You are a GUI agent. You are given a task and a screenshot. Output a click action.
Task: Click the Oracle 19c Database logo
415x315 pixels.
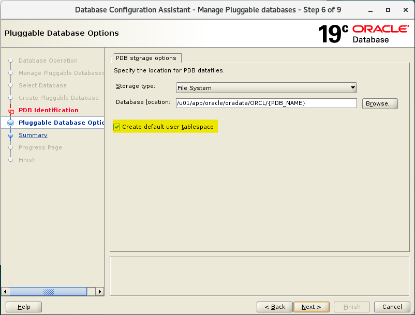click(364, 34)
